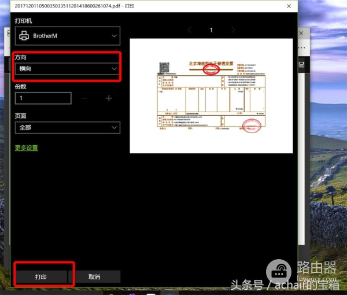Expand the 方向 orientation dropdown showing 横向
The width and height of the screenshot is (347, 295).
click(67, 69)
